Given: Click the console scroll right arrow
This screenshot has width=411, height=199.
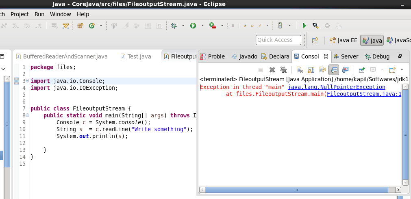Looking at the screenshot, I should [x=398, y=190].
